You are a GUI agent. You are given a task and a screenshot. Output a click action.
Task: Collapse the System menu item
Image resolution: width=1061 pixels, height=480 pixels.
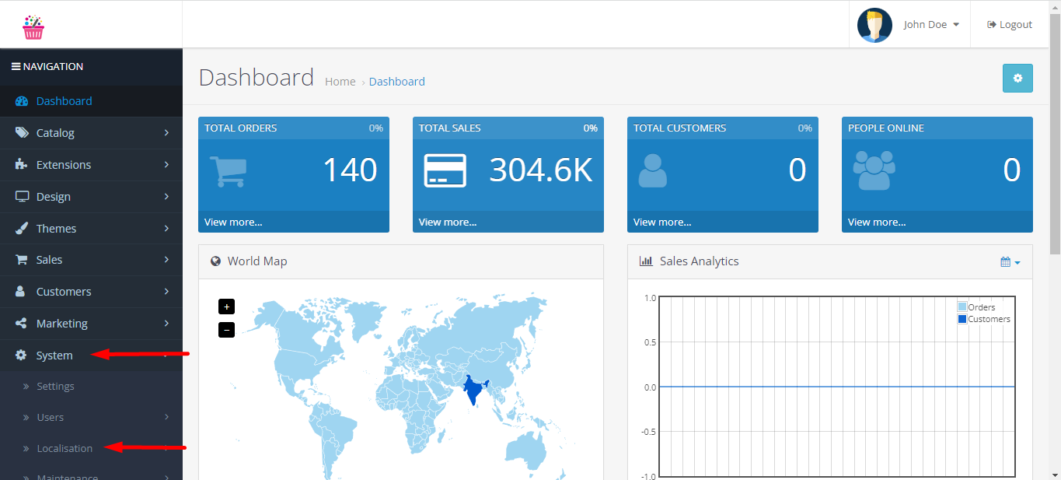coord(91,356)
